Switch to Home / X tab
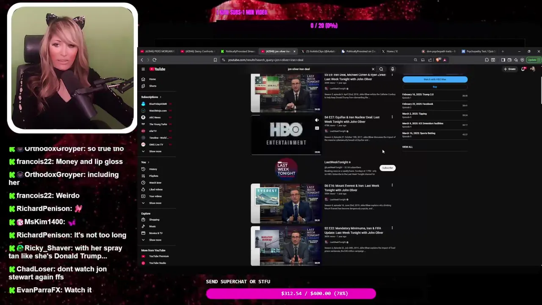The height and width of the screenshot is (305, 542). pyautogui.click(x=390, y=51)
